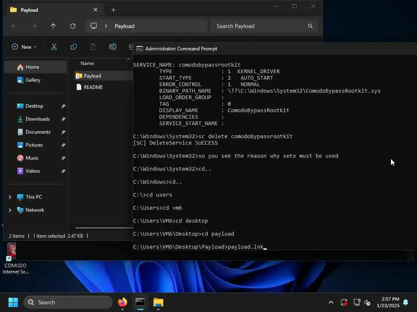The image size is (417, 312).
Task: Open Gallery in the navigation pane
Action: coord(35,80)
